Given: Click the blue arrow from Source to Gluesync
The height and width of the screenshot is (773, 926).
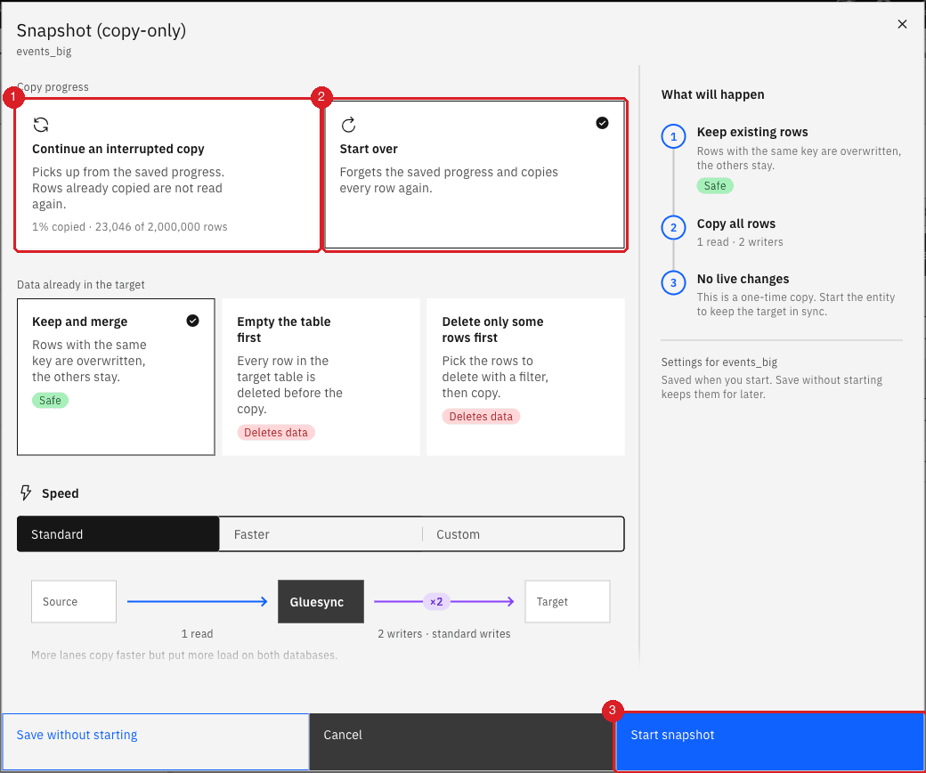Looking at the screenshot, I should [198, 601].
